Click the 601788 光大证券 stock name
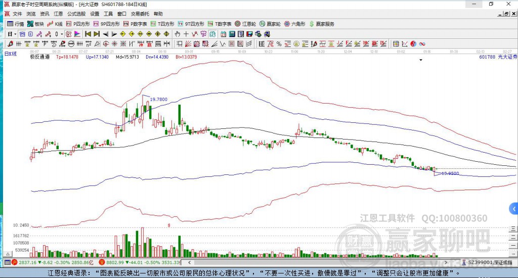 point(498,57)
